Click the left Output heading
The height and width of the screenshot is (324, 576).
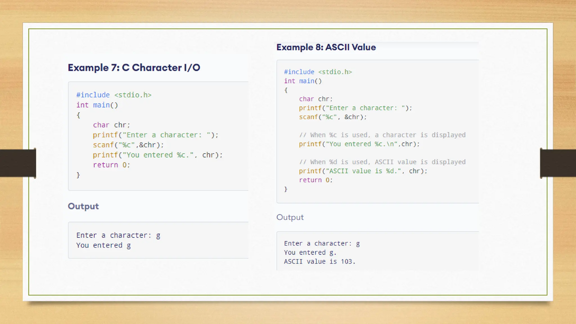click(x=83, y=206)
